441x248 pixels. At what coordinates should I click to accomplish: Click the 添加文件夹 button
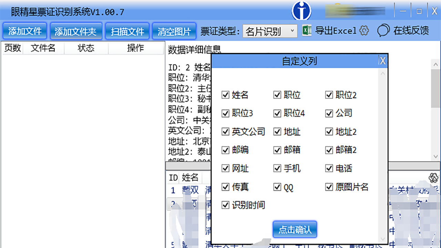tap(76, 31)
